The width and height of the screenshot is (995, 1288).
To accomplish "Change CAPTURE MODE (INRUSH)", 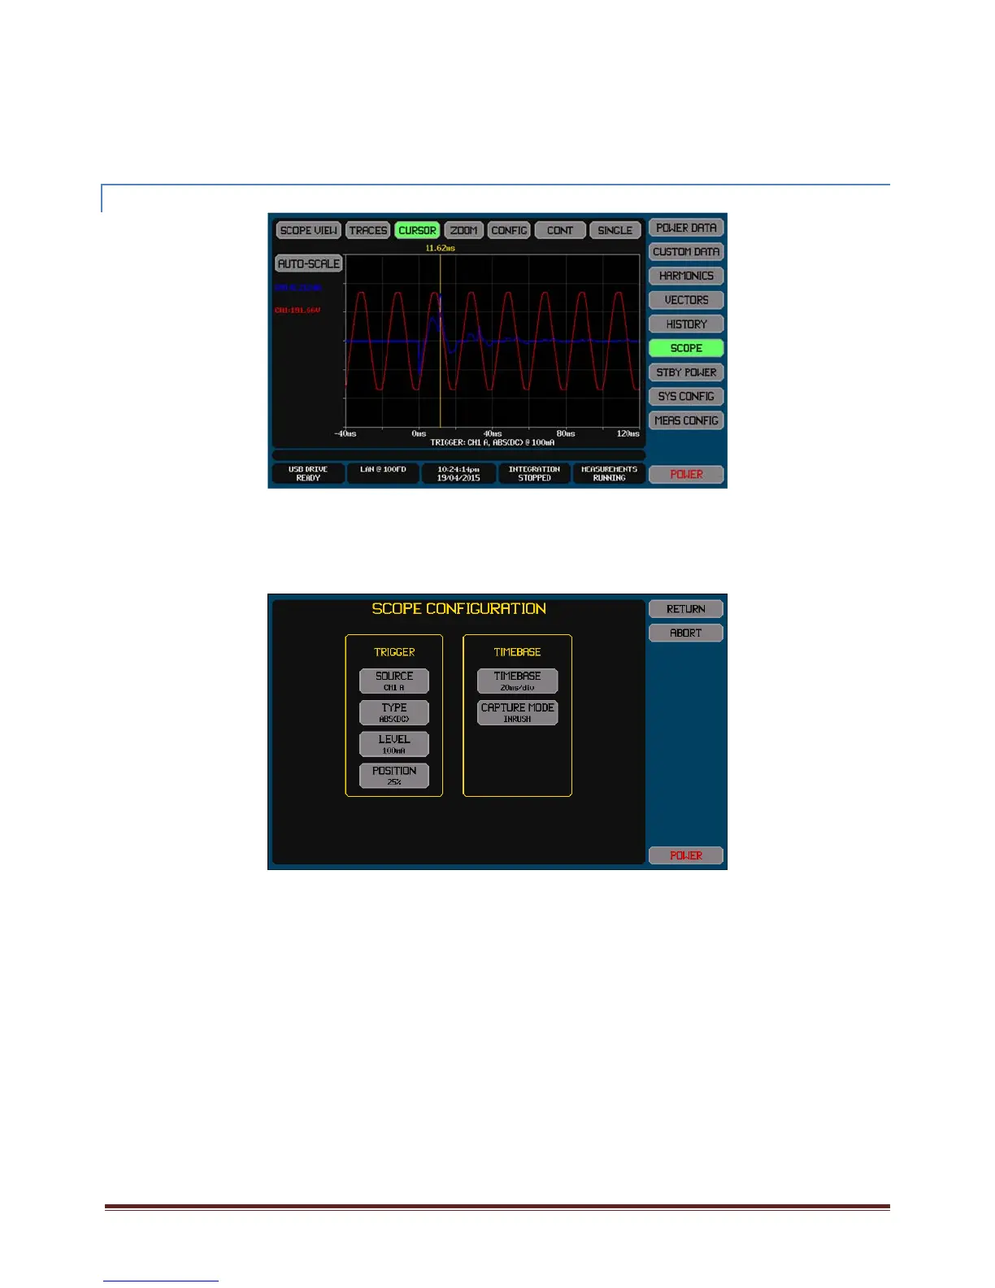I will click(x=517, y=712).
